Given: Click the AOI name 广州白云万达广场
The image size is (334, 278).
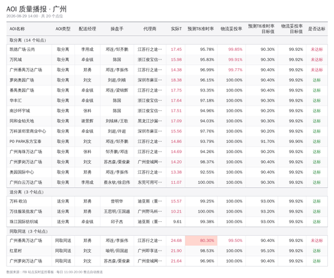Looking at the screenshot, I should (x=25, y=182).
